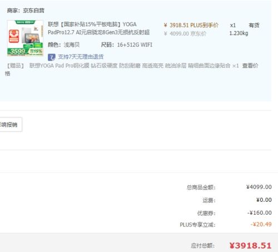Click the 赠品 tempered film gift description
This screenshot has height=252, width=278.
coord(130,66)
